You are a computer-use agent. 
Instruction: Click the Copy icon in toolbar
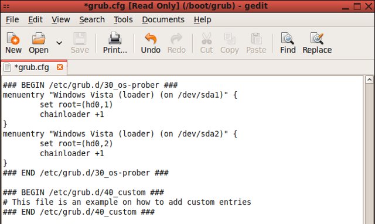coord(230,39)
